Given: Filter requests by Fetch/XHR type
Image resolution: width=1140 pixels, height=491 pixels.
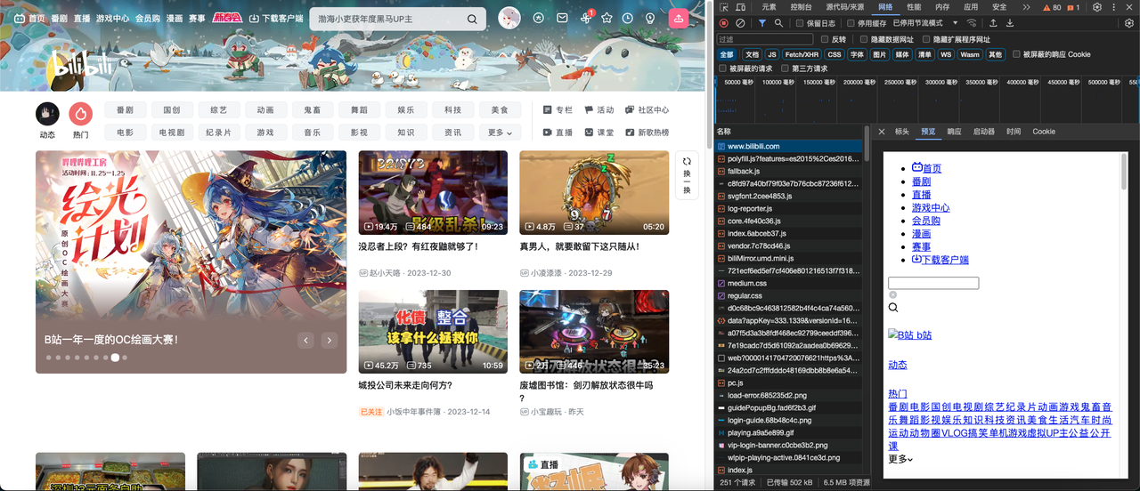Looking at the screenshot, I should click(802, 54).
